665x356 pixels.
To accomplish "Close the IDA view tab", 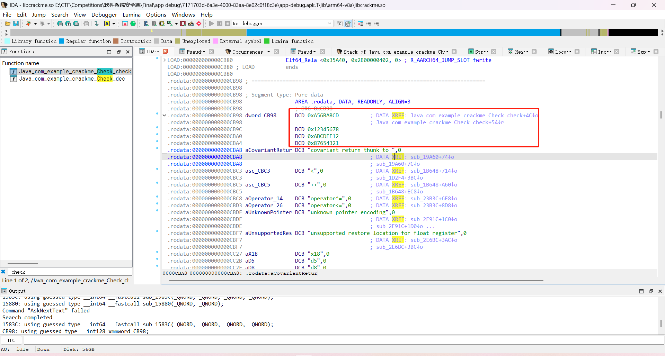I will [166, 51].
